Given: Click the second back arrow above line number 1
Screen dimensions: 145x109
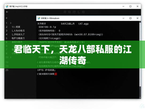Looking at the screenshot, I should pyautogui.click(x=7, y=18).
